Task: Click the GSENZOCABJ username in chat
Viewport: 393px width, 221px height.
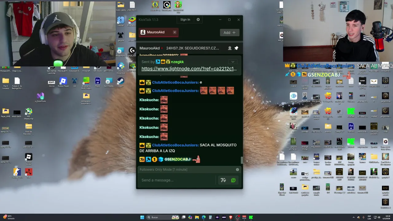Action: point(178,159)
